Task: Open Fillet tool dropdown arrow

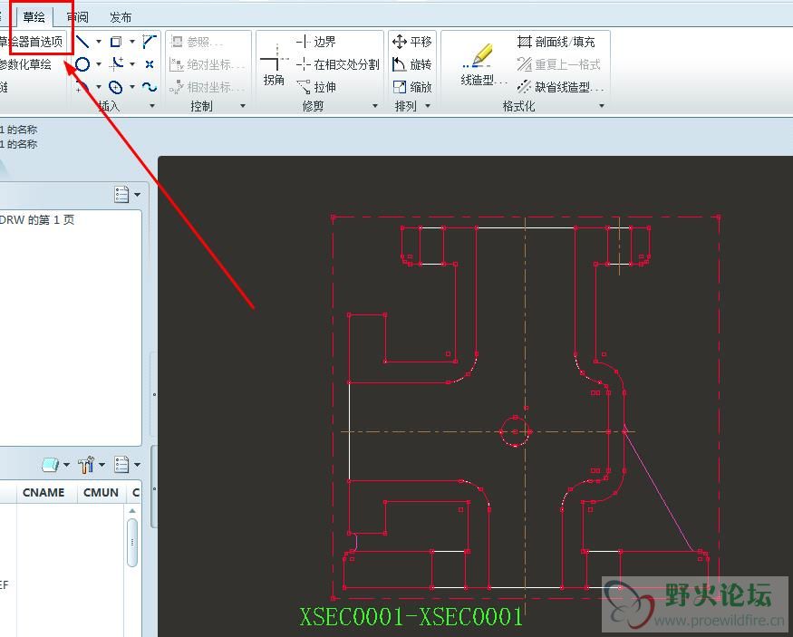Action: tap(132, 64)
